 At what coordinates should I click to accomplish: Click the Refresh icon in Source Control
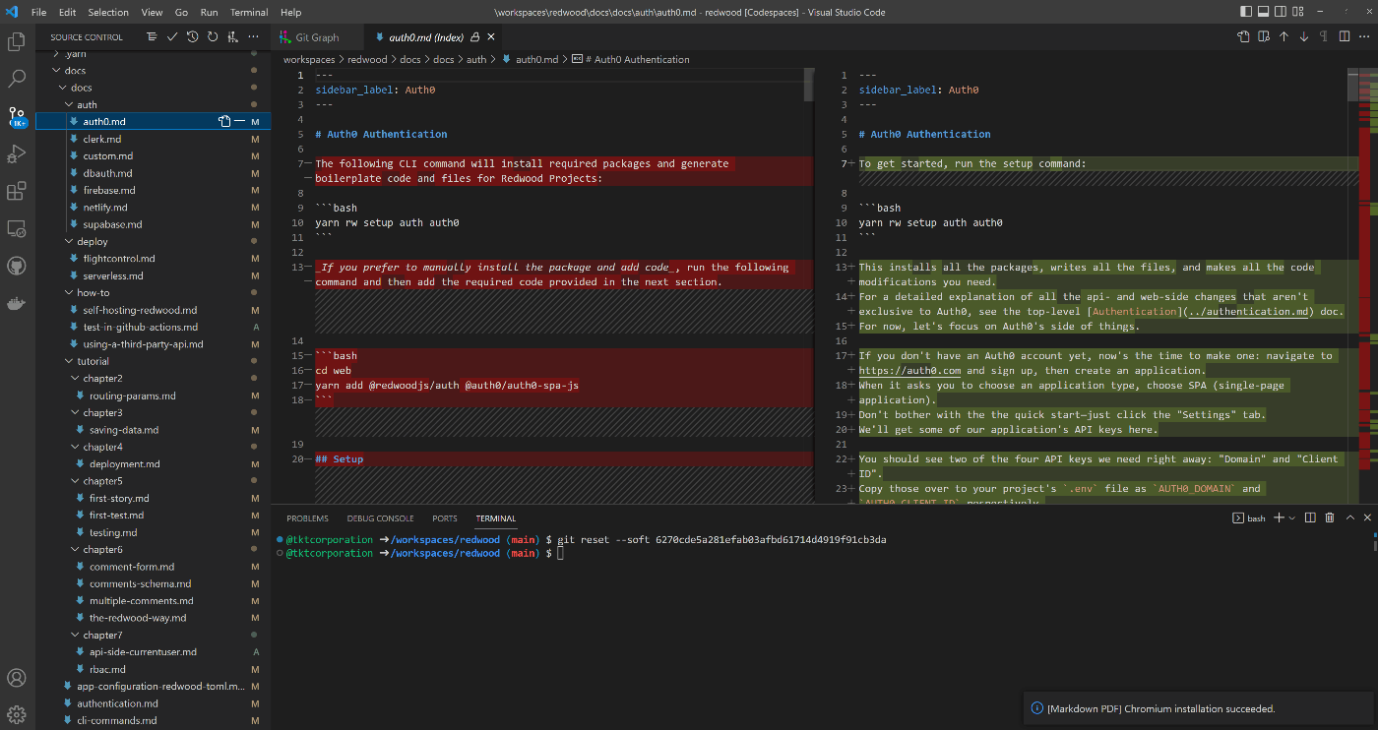[213, 36]
